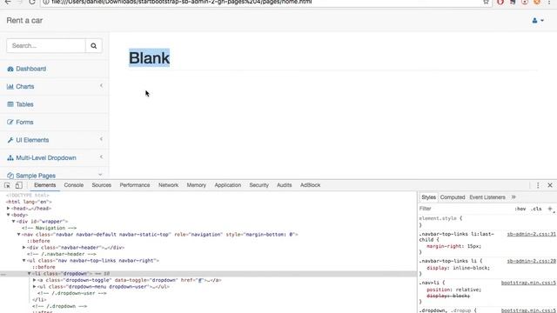Select the Blank page heading
The height and width of the screenshot is (313, 557).
pos(149,58)
